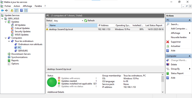Click the yellow warning icon on the computer row

tap(47, 29)
